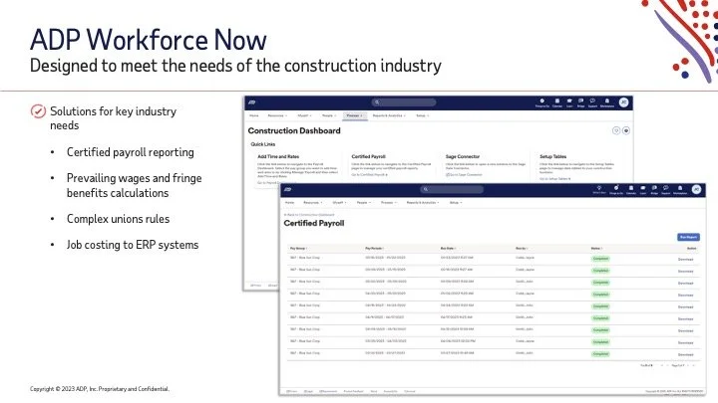Screen dimensions: 718x403
Task: Focus search bar in Certified Payroll window
Action: 452,189
